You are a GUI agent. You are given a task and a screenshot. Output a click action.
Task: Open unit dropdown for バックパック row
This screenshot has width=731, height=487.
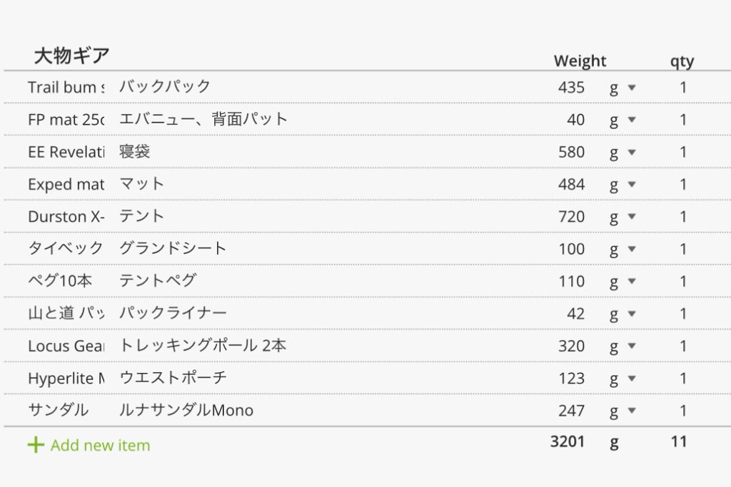pyautogui.click(x=622, y=88)
